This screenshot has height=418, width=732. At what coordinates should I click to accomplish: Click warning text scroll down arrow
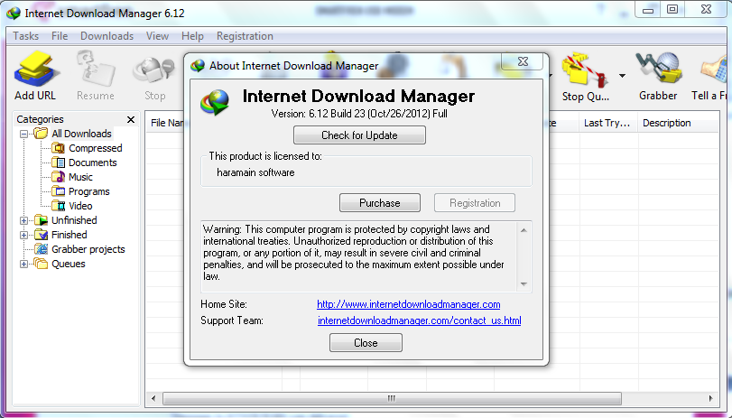tap(524, 284)
